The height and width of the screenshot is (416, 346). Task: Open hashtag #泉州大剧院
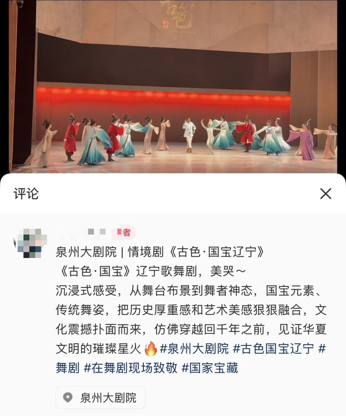coord(194,348)
